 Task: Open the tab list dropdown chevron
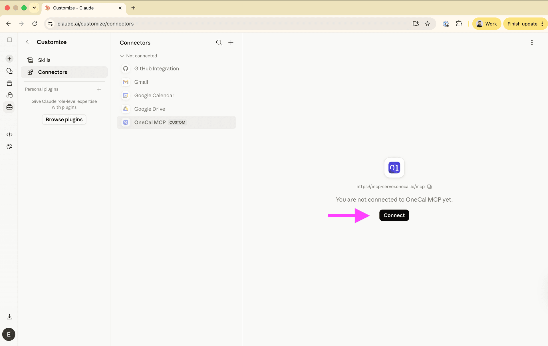click(34, 8)
